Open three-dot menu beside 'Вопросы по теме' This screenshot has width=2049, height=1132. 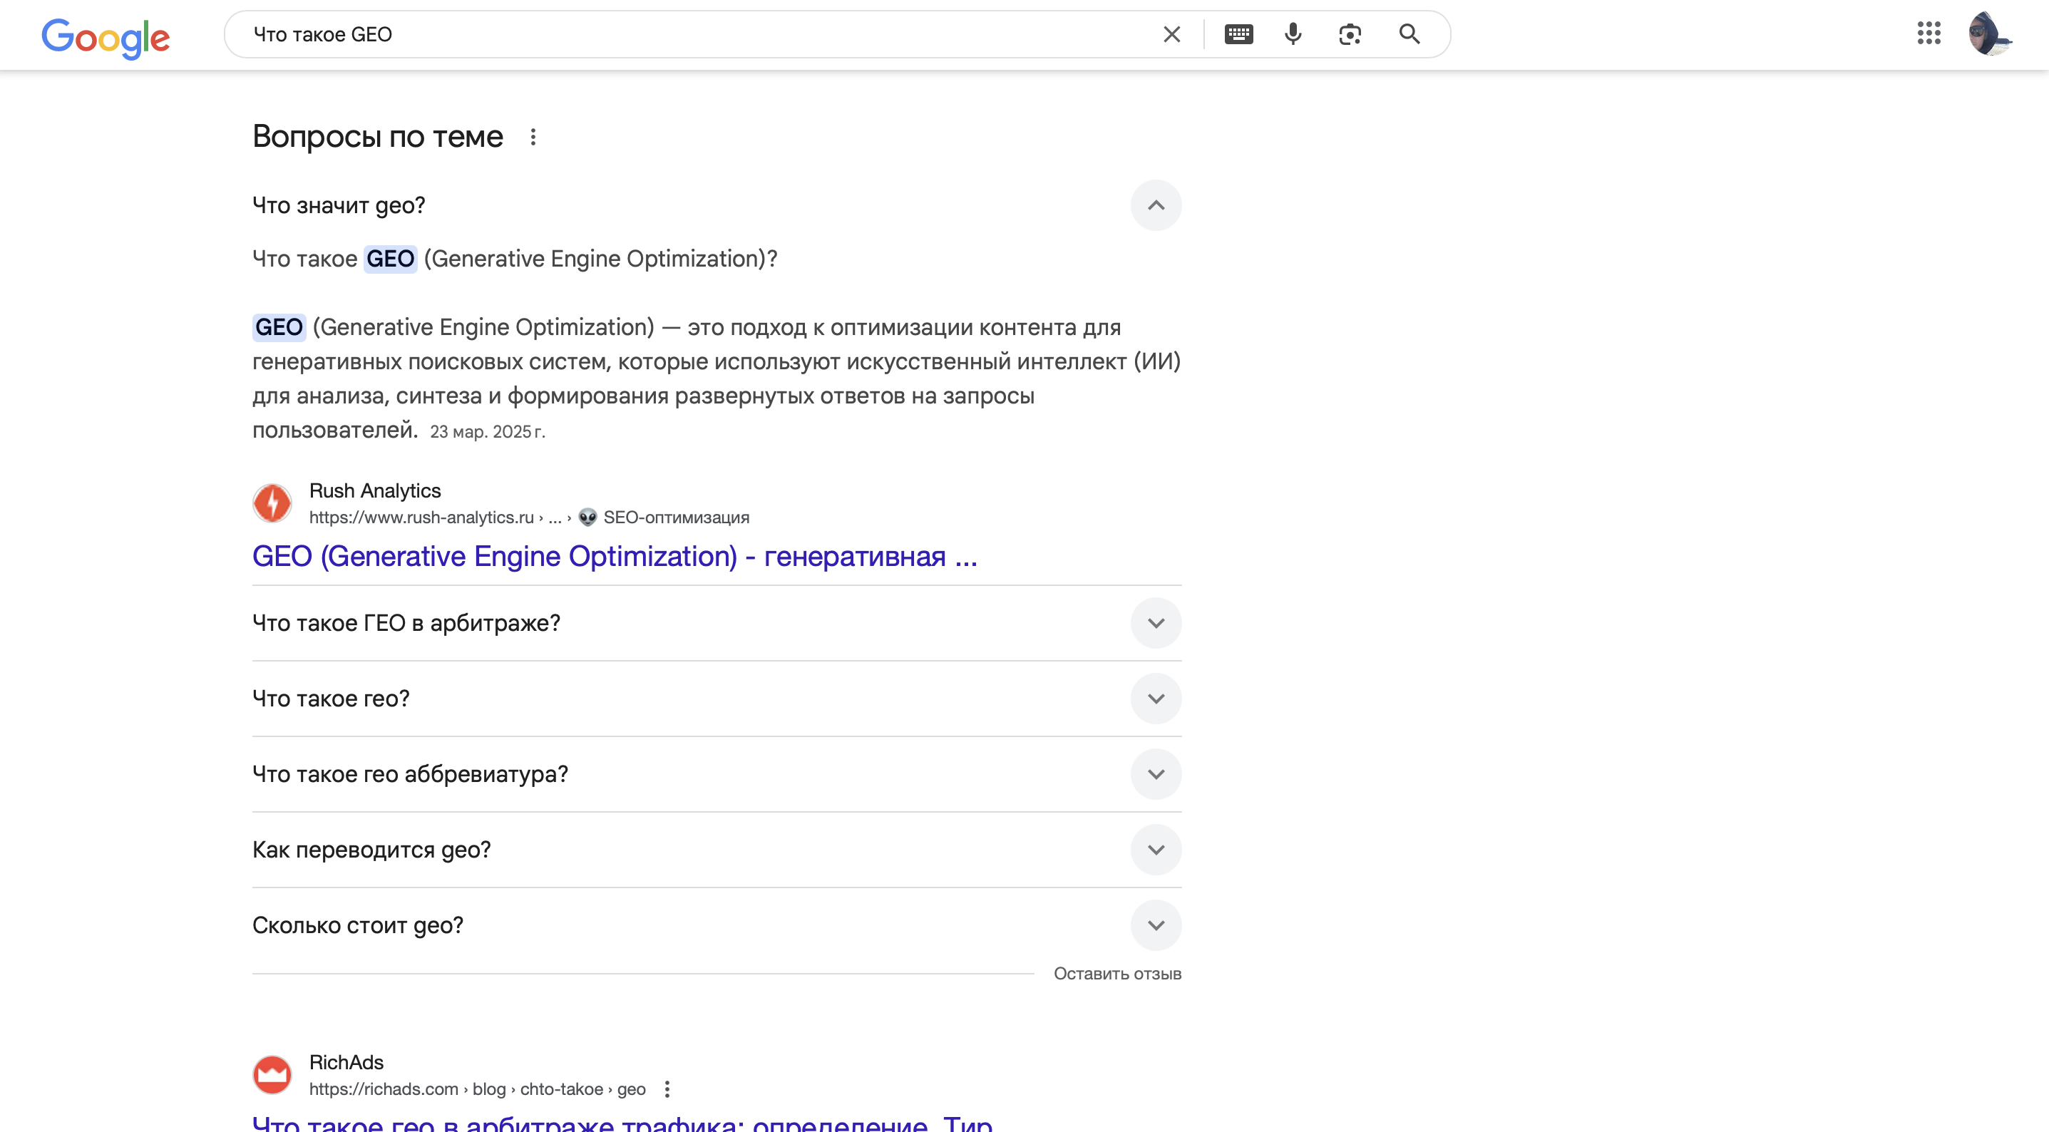tap(533, 137)
